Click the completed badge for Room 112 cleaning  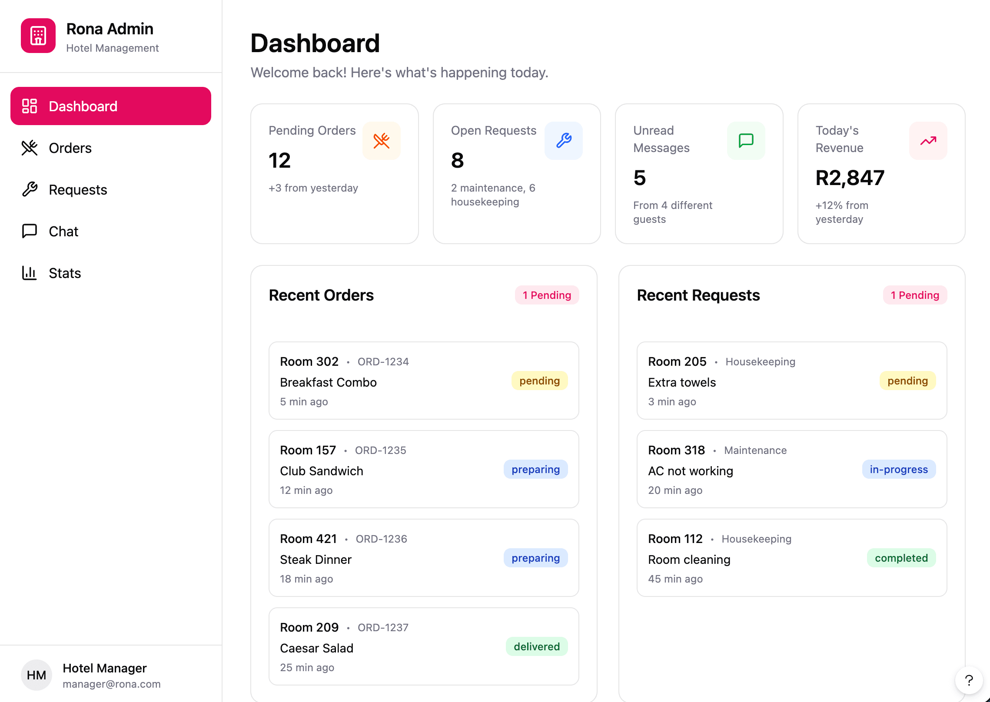(901, 558)
